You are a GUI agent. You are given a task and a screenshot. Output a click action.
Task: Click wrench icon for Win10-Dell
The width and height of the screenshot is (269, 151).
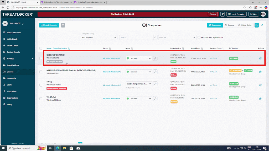coord(155,99)
